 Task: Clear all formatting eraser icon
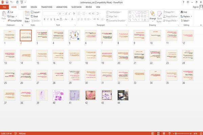point(74,14)
